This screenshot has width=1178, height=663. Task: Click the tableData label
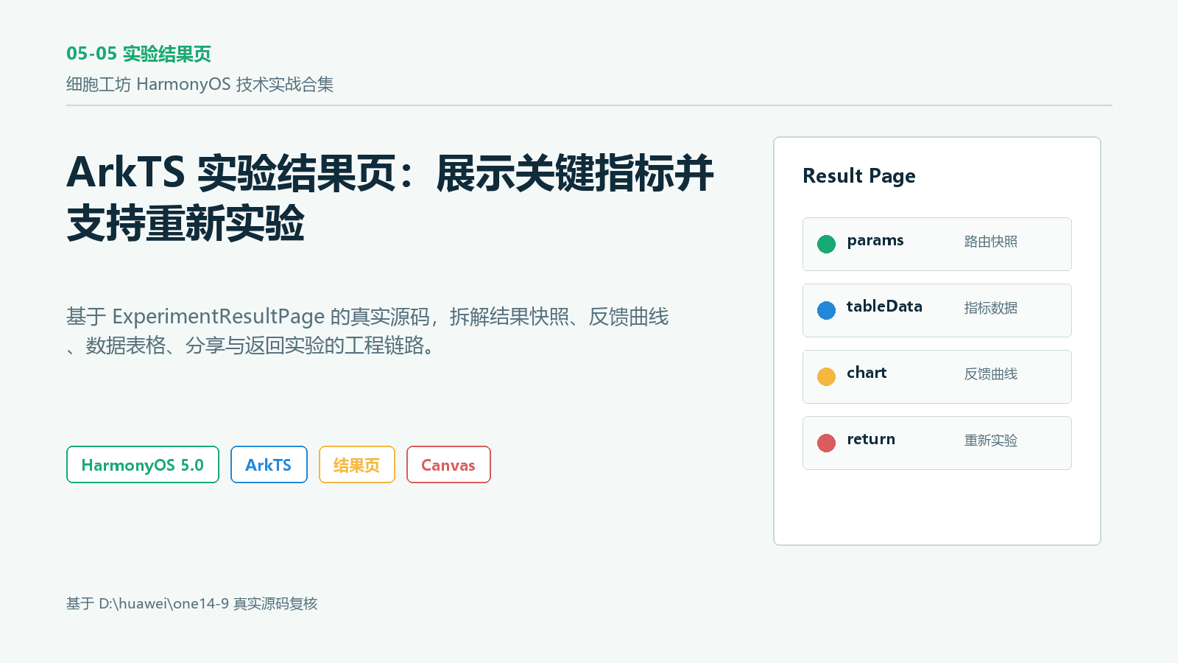point(884,306)
